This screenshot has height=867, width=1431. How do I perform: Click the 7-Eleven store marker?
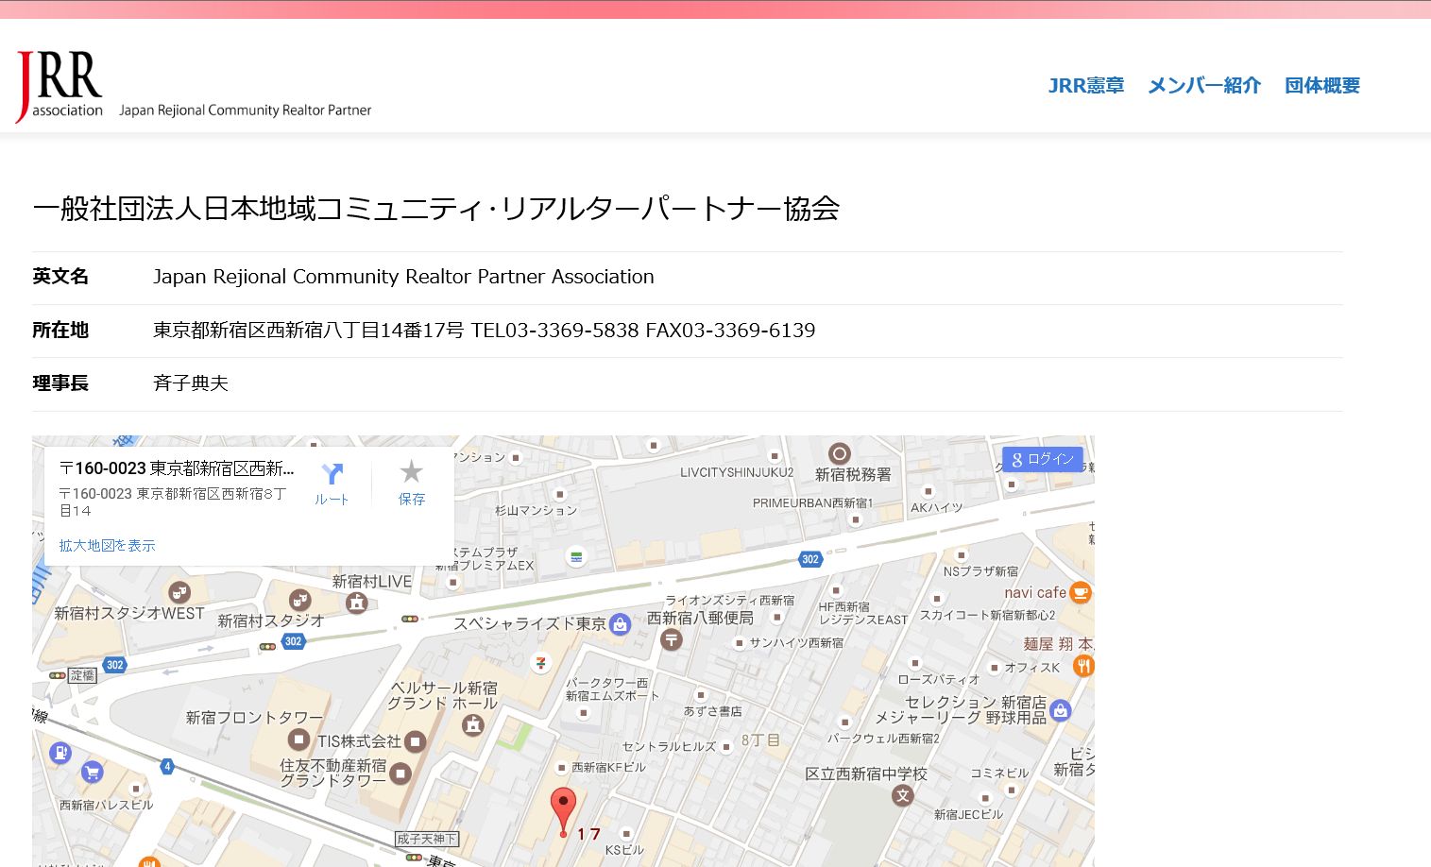coord(541,662)
